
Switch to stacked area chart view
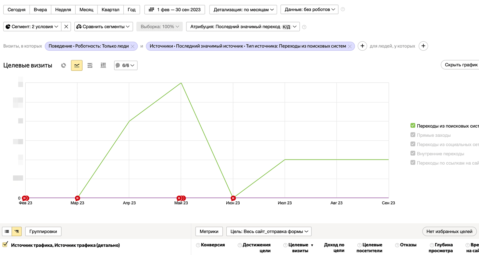pyautogui.click(x=90, y=65)
